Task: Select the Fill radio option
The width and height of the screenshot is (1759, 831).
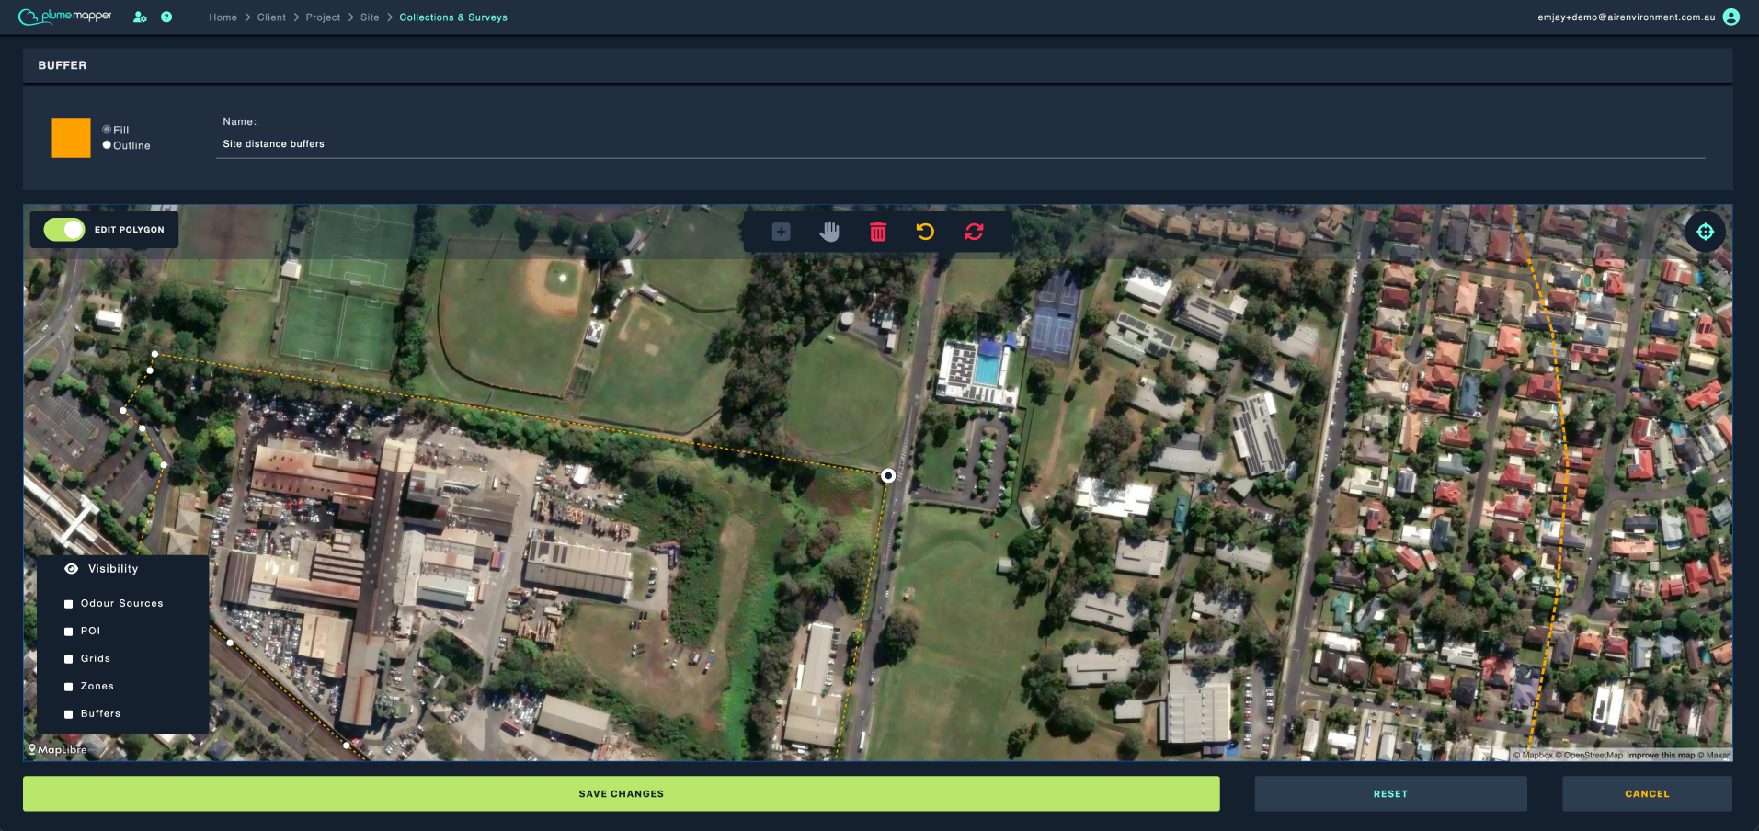Action: 107,130
